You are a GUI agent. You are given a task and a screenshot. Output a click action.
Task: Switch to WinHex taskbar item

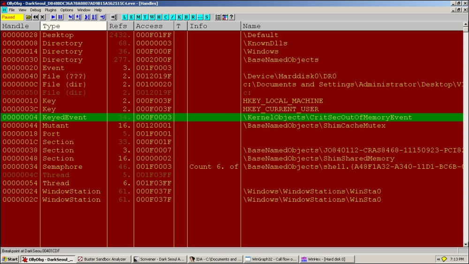(327, 259)
